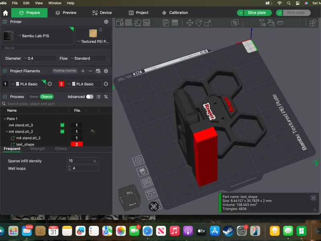The image size is (321, 241).
Task: Open the View menu
Action: 39,3
